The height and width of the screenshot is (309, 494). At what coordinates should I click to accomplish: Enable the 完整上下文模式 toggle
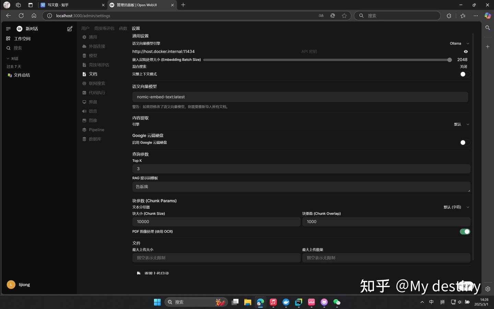pos(464,74)
